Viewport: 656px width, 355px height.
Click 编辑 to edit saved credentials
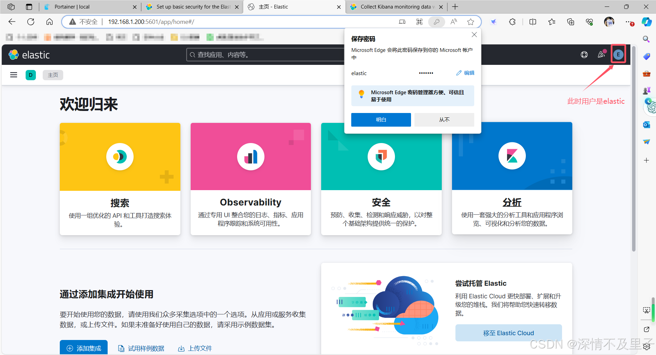coord(465,73)
